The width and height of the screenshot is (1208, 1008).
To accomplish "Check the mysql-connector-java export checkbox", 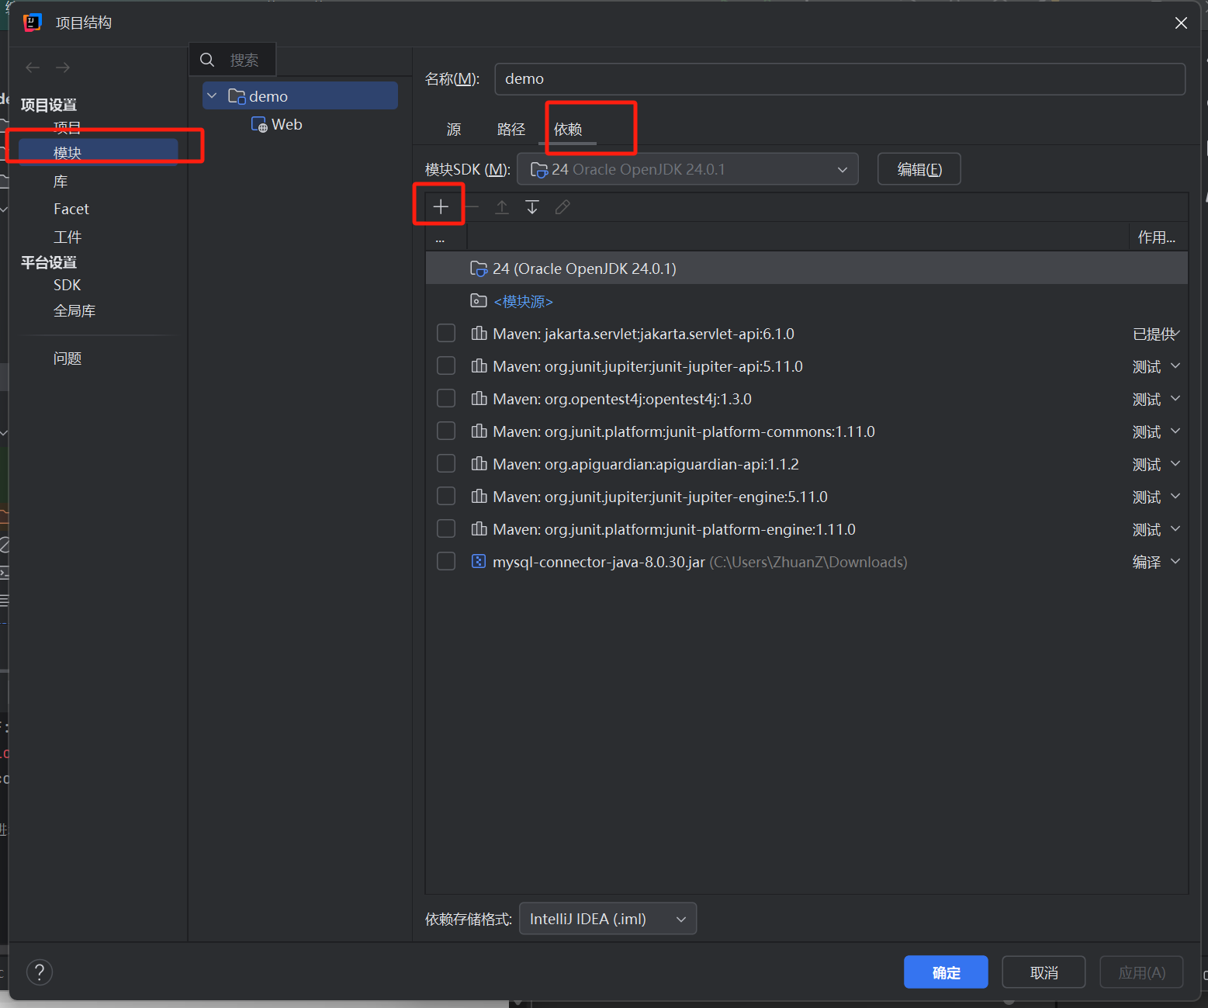I will (446, 561).
